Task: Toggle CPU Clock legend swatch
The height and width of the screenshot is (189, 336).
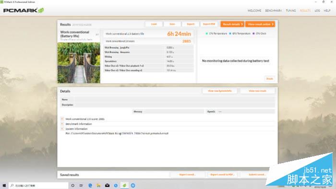Action: pos(254,34)
